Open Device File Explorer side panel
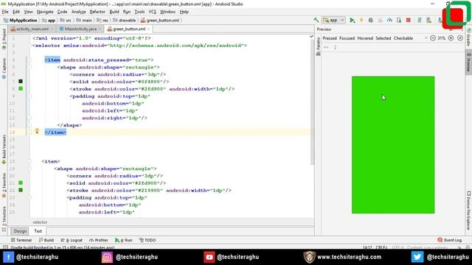 pyautogui.click(x=469, y=211)
